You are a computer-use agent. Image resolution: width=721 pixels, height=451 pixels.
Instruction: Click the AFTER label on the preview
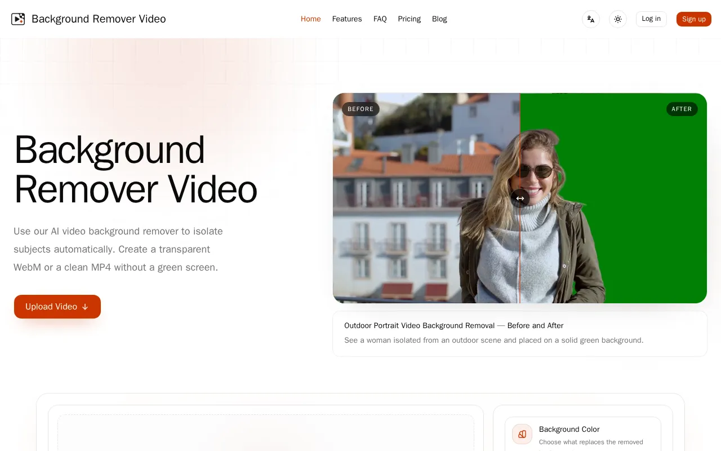point(682,109)
